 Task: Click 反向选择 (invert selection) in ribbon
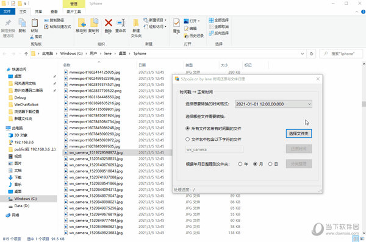point(219,33)
